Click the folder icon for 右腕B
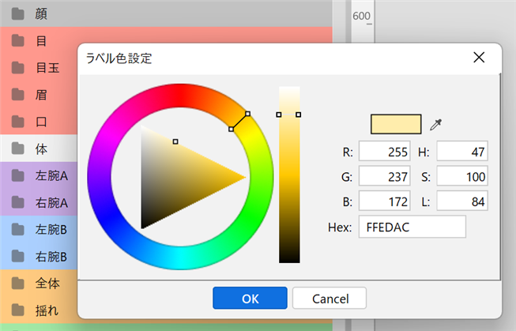The height and width of the screenshot is (331, 516). pos(18,256)
